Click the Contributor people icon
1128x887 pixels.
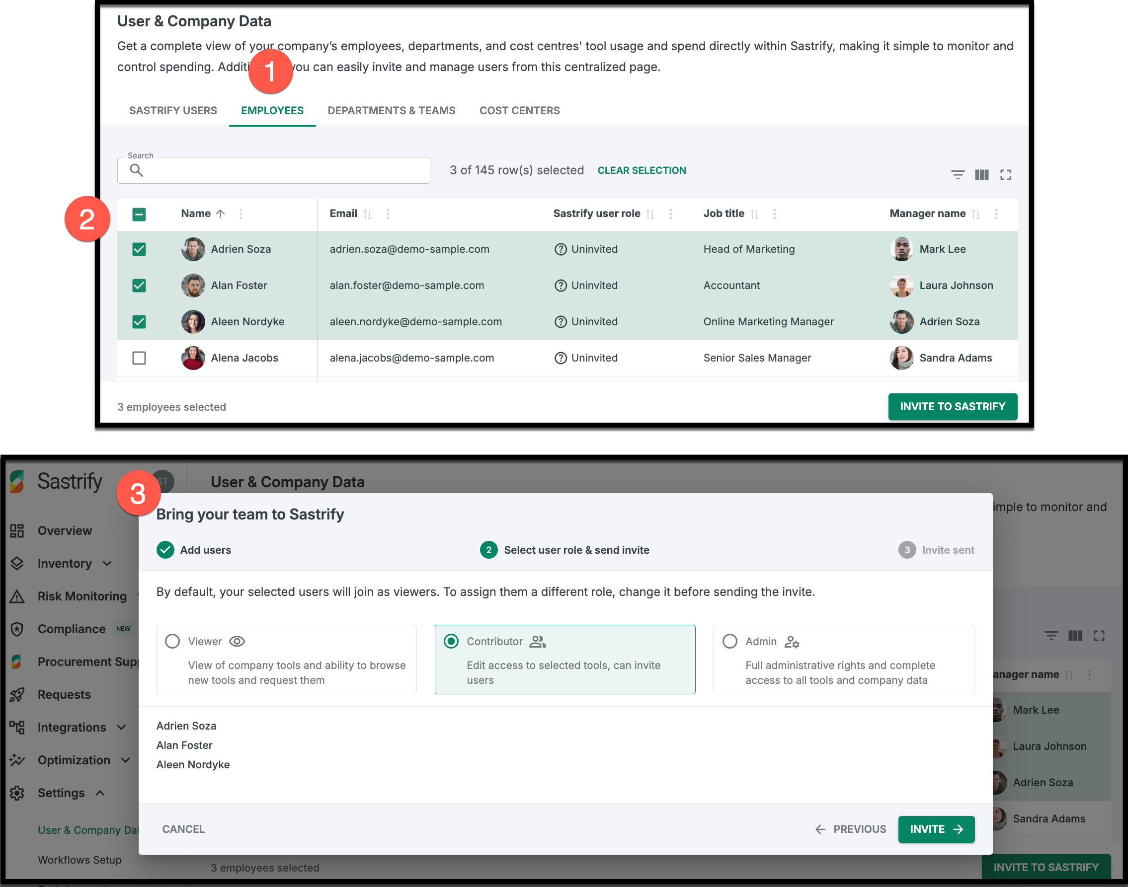pos(537,641)
